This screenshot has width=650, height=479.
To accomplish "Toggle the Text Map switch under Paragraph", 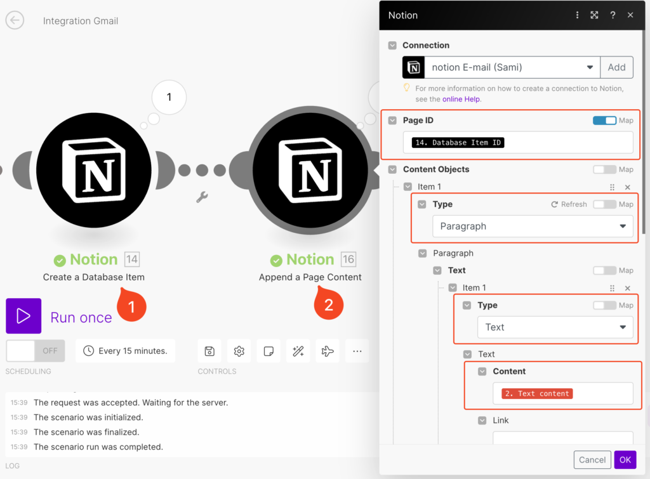I will [604, 270].
